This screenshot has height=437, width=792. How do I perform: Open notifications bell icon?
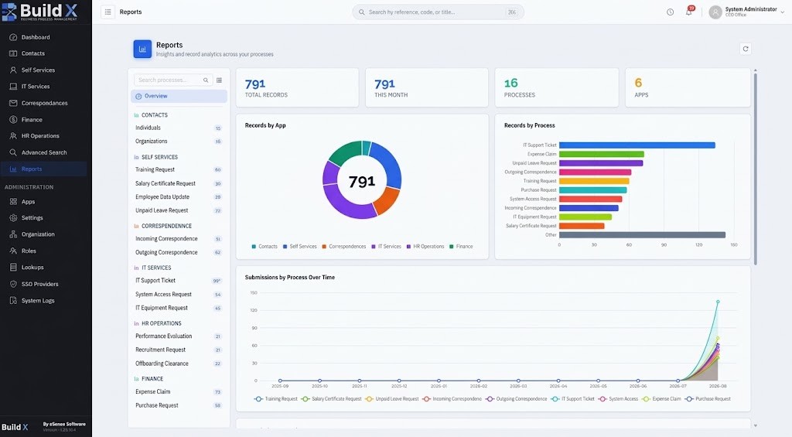[x=689, y=12]
